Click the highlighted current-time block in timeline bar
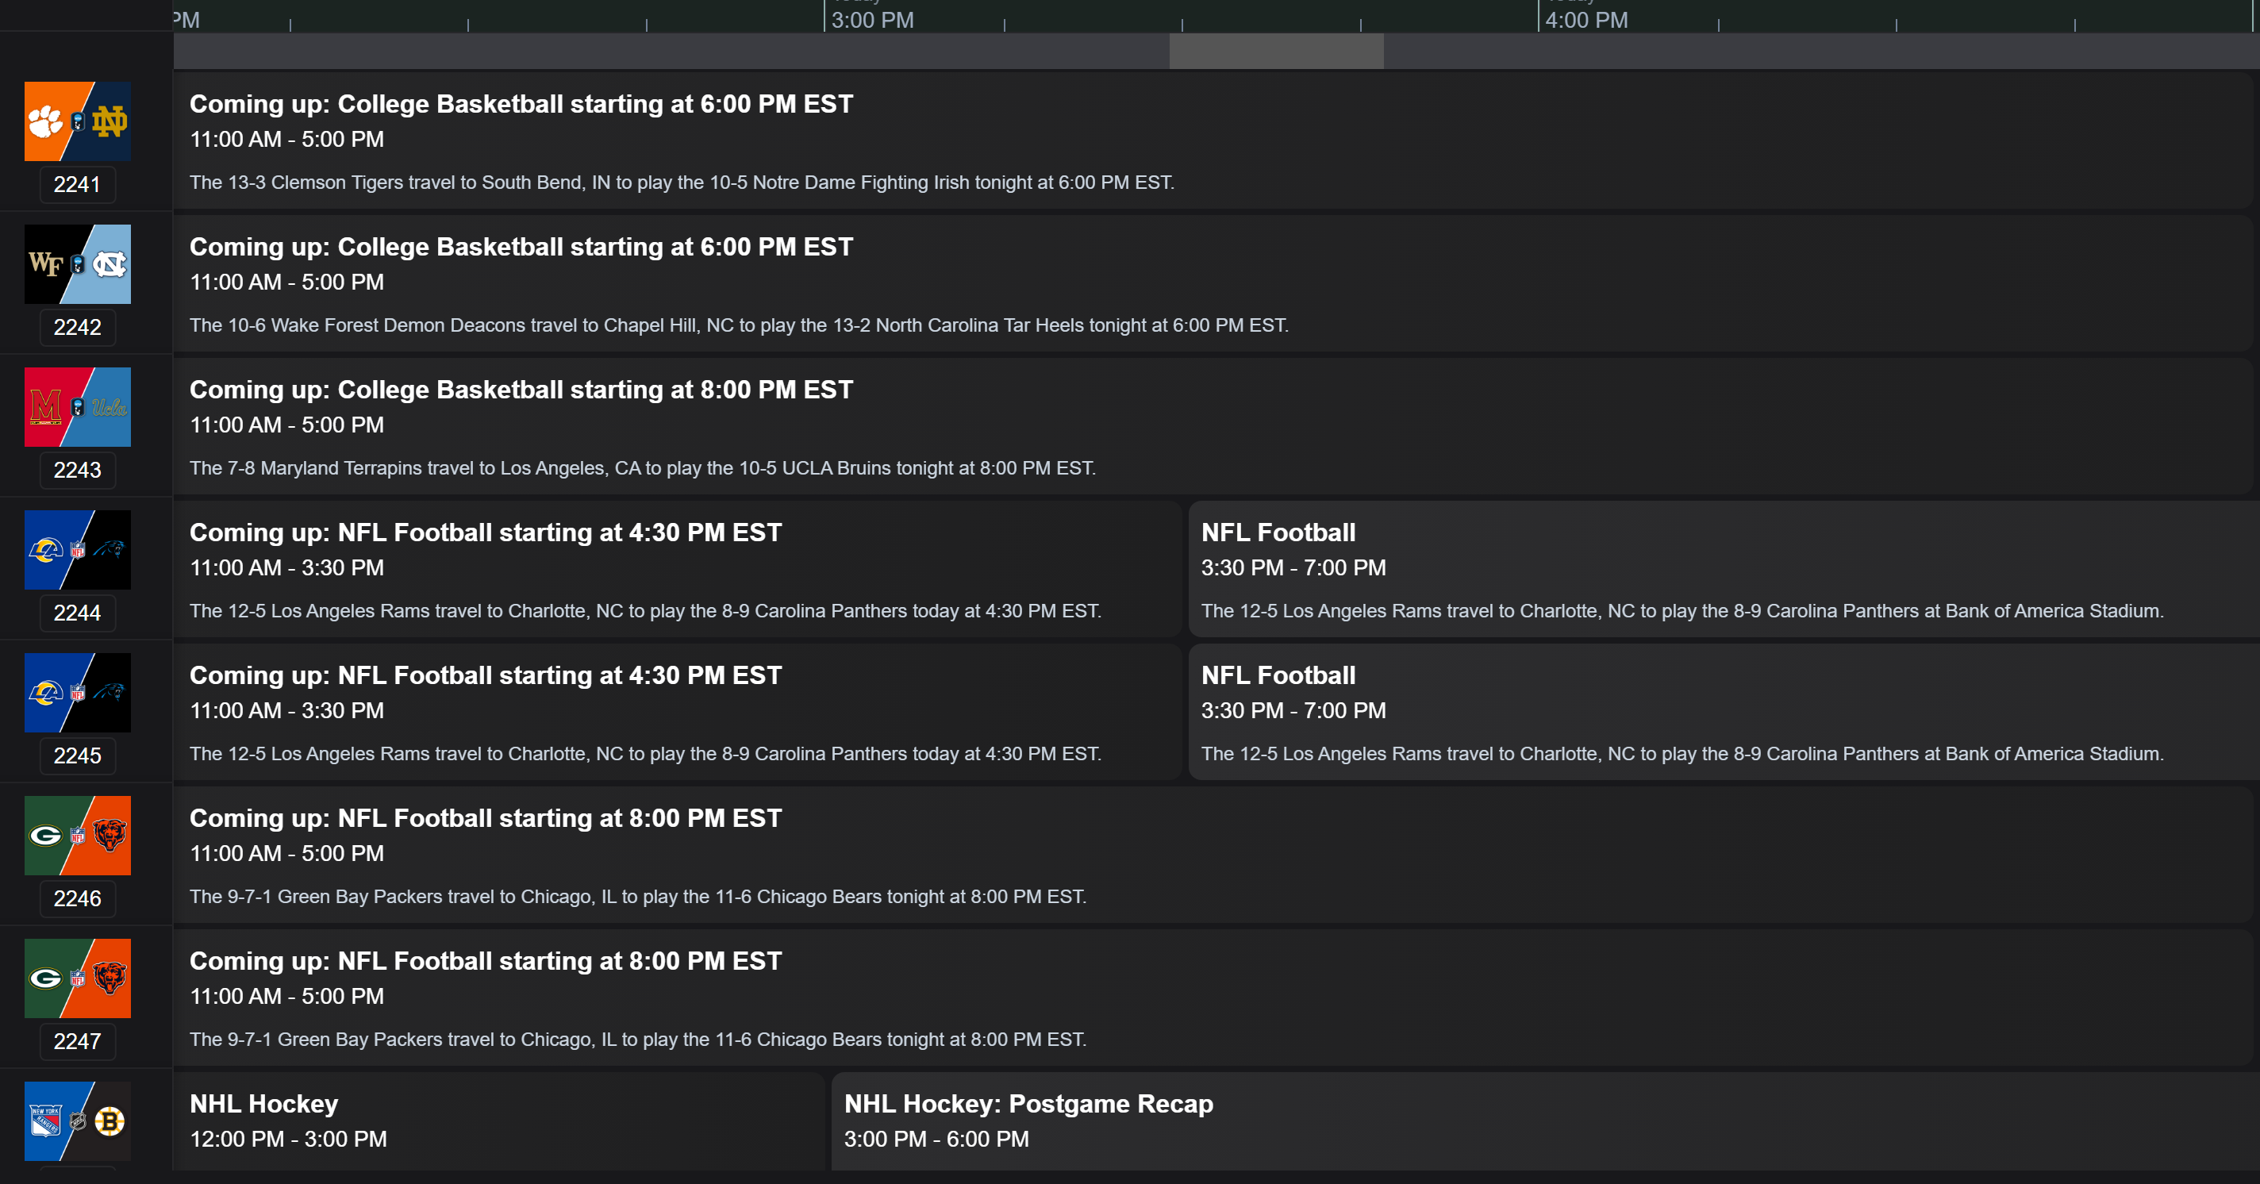 coord(1277,51)
